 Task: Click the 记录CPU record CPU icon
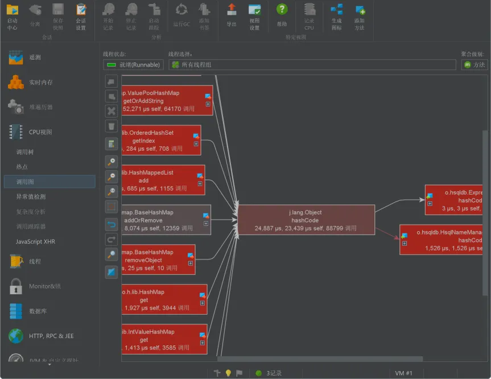click(x=310, y=17)
